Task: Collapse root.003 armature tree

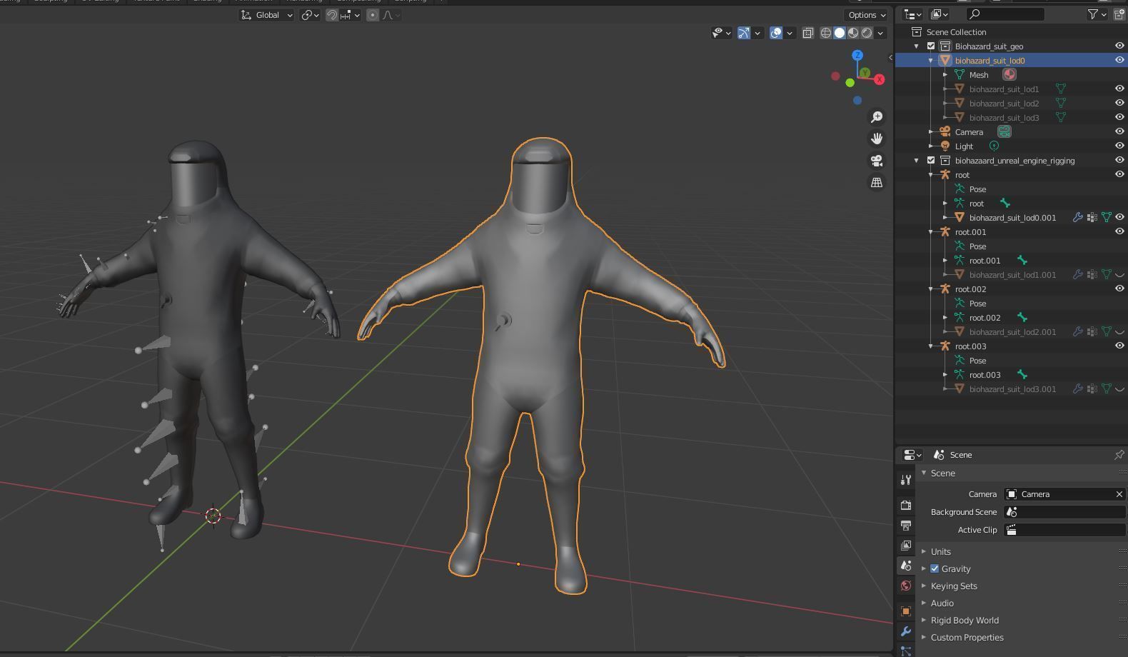Action: click(931, 346)
